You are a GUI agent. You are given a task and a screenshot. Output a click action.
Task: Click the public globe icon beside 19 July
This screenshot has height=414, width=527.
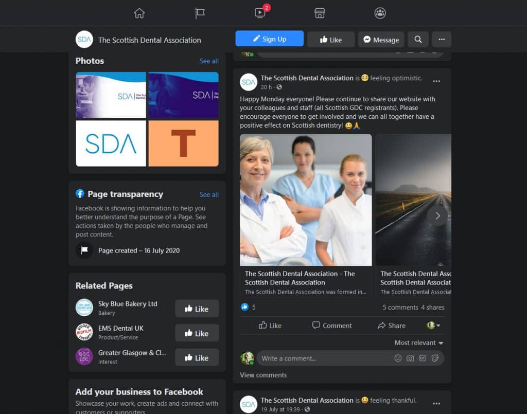307,410
